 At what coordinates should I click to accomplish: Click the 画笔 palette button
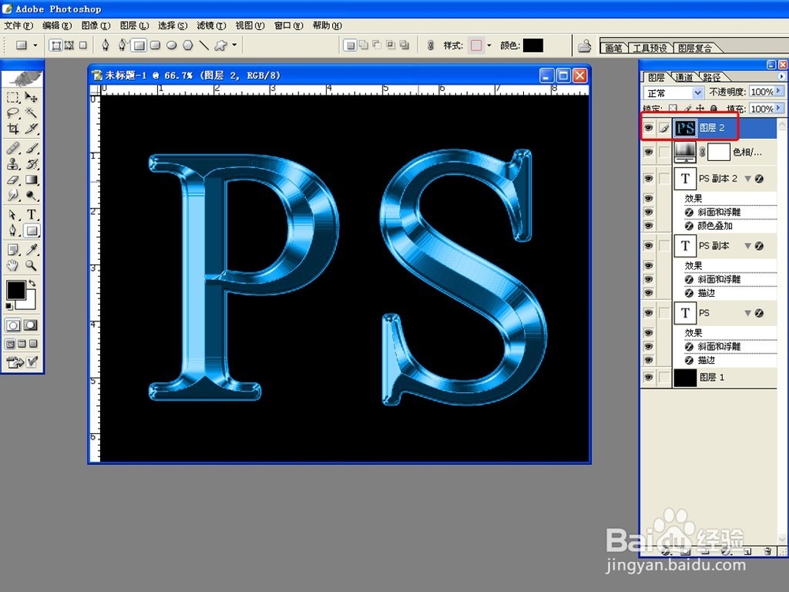tap(613, 47)
